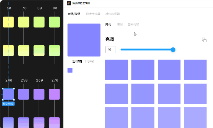213x128 pixels.
Task: Select the violet canvas square under label 260
Action: pos(39,94)
